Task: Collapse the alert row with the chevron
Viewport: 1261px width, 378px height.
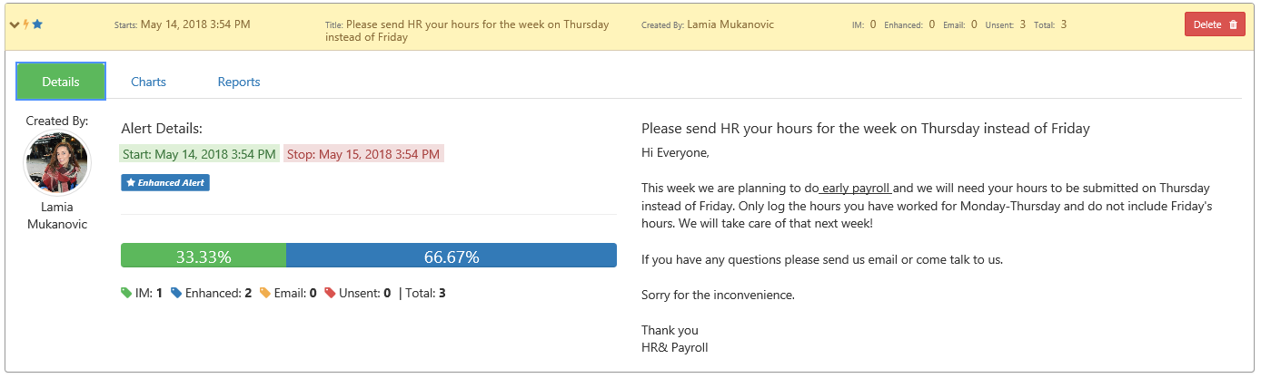Action: pos(14,24)
